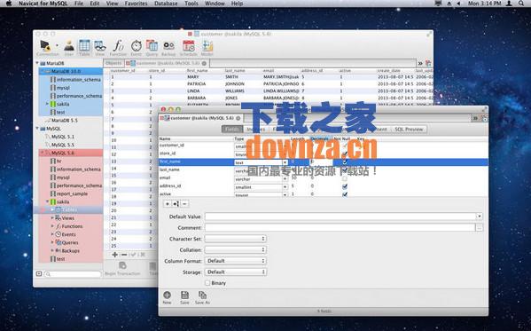531x331 pixels.
Task: Click the sidebar search field
Action: [x=73, y=273]
